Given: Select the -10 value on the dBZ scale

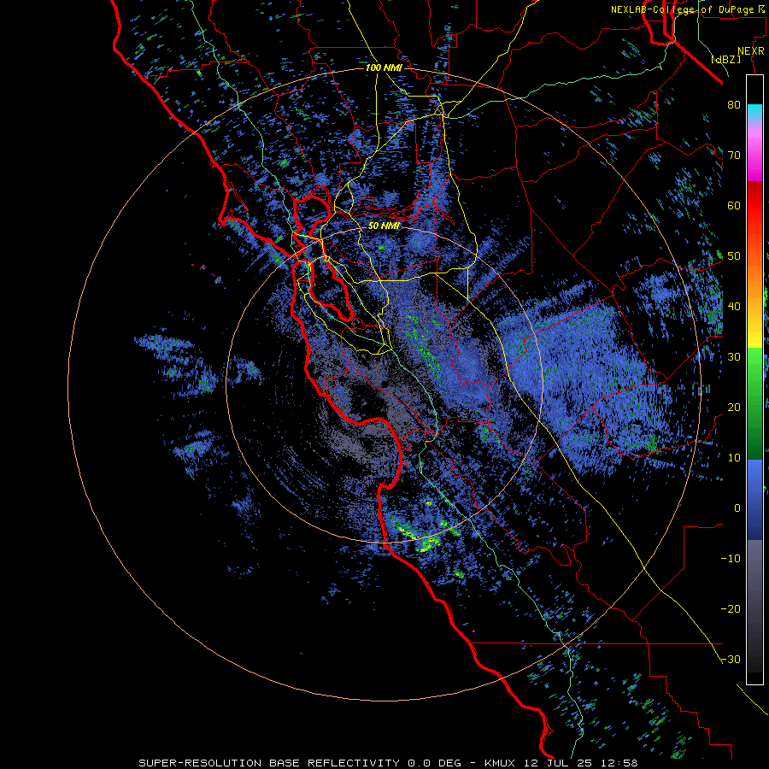Looking at the screenshot, I should (x=731, y=559).
